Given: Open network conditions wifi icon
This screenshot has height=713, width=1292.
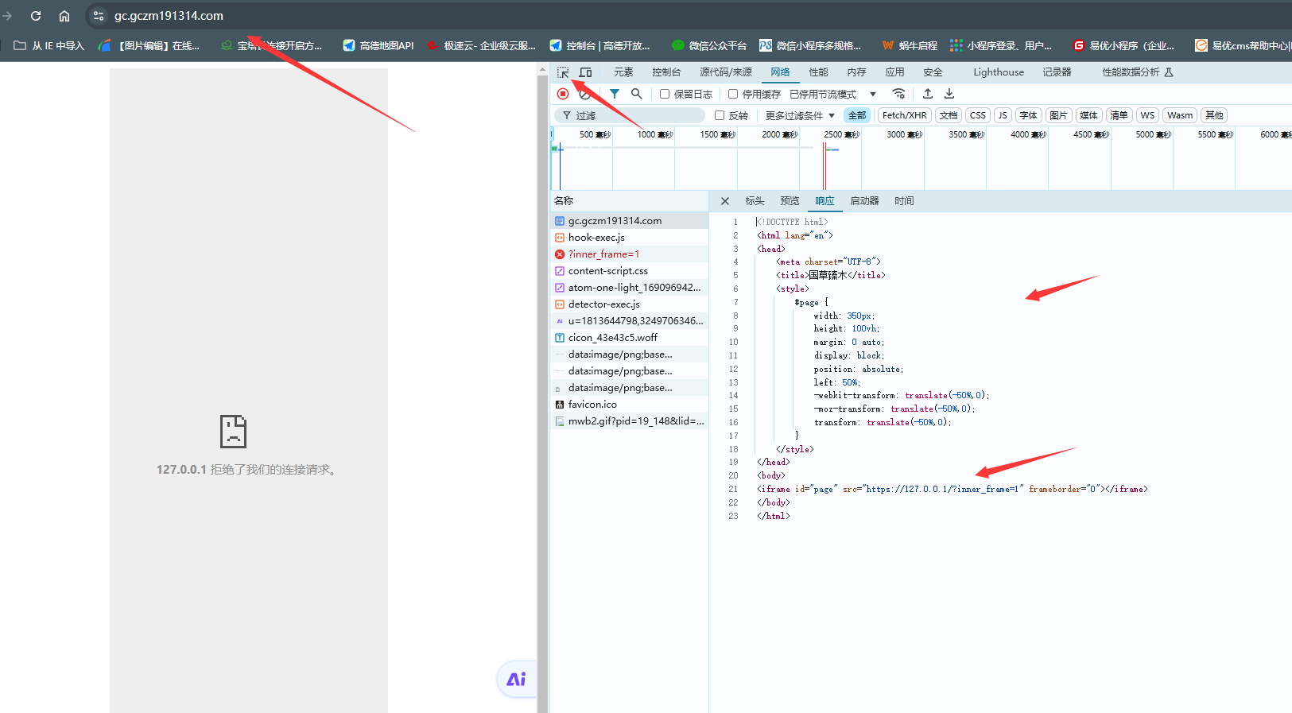Looking at the screenshot, I should (x=898, y=94).
